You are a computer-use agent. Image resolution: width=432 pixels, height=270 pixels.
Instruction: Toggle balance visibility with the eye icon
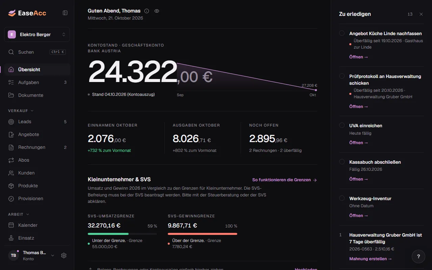point(157,11)
